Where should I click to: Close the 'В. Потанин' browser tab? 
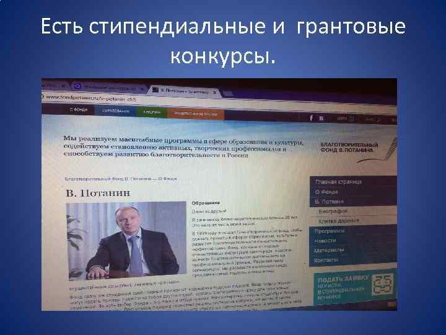click(x=215, y=92)
